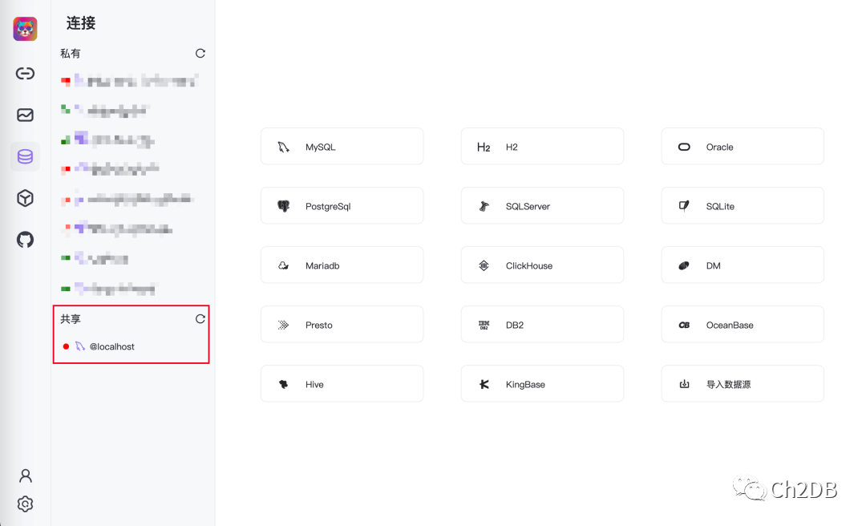Pick the Oracle database type

[742, 147]
